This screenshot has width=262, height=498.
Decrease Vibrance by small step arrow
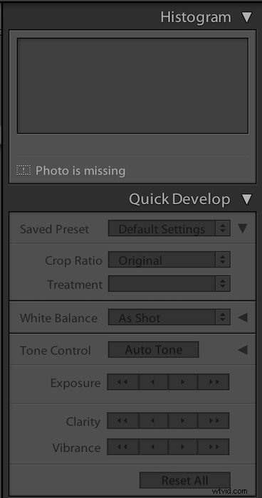coord(153,447)
